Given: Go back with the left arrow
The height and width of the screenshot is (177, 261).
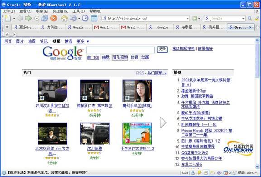Looking at the screenshot, I should point(20,18).
